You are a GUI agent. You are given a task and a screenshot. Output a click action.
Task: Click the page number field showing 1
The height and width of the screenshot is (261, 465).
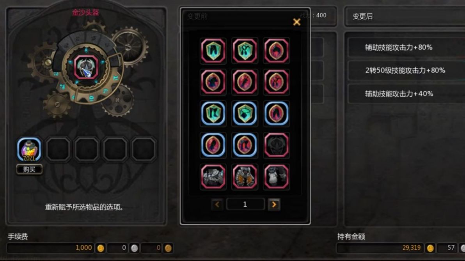pos(245,205)
